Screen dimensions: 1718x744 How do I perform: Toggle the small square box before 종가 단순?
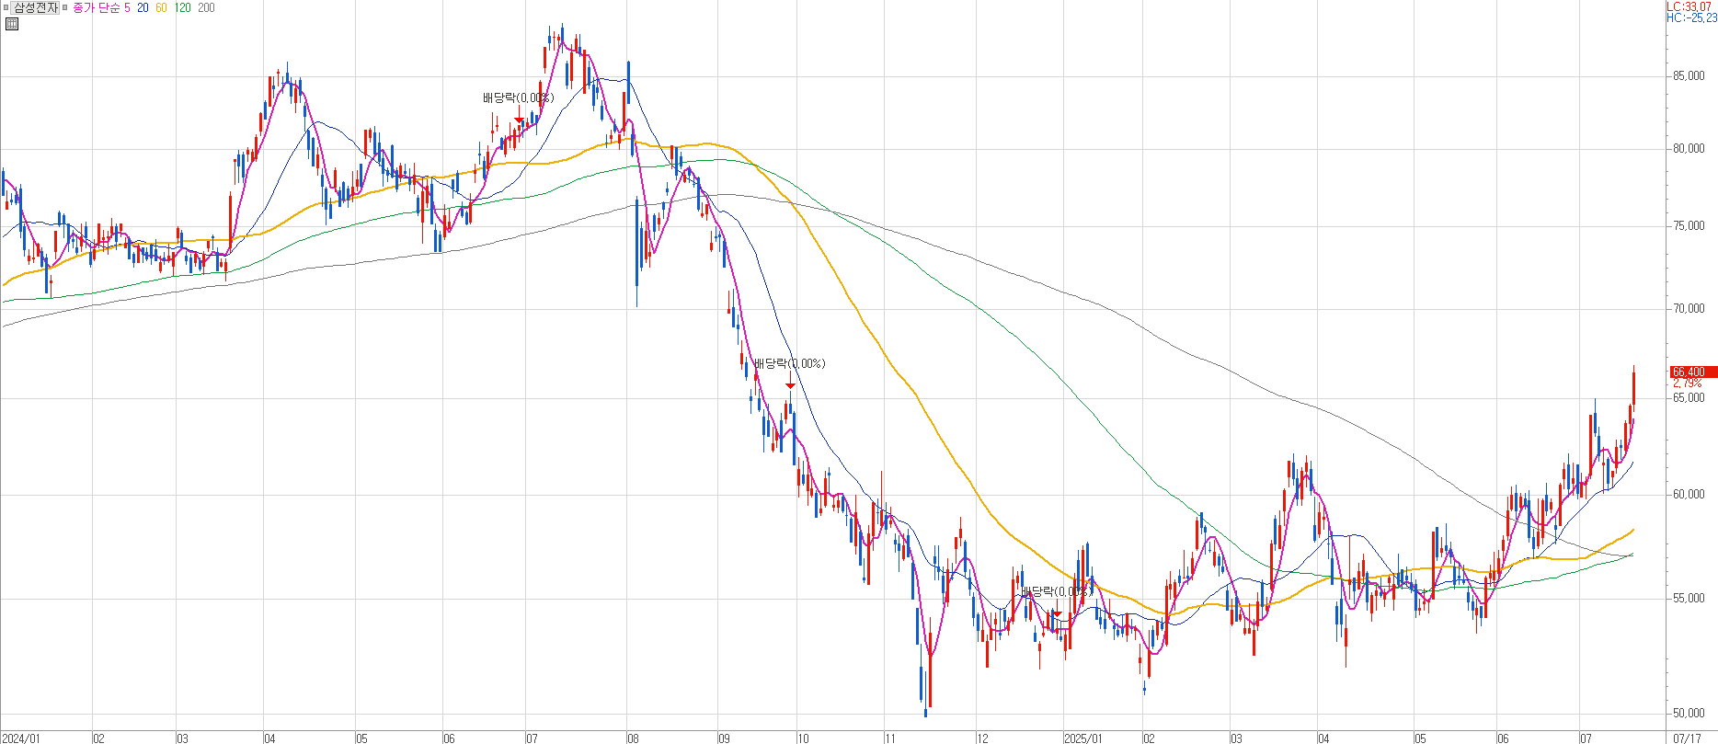pyautogui.click(x=65, y=8)
